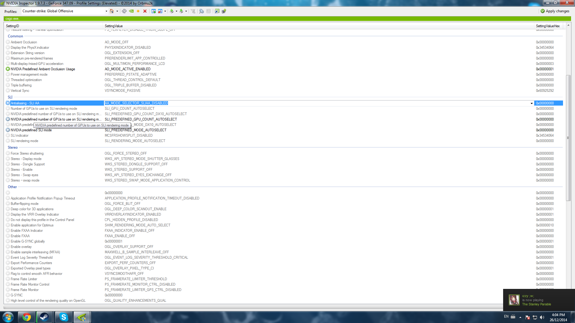Click the SettingValueHex column header

pos(549,26)
